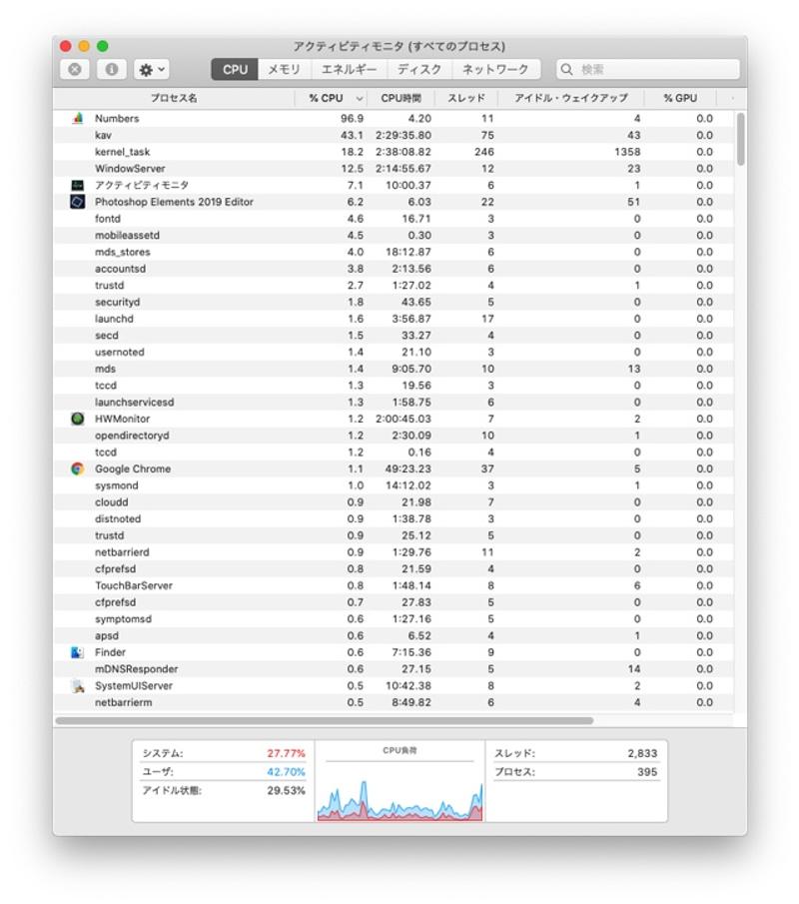Select the kav process row
Viewport: 799px width, 904px height.
pos(394,135)
